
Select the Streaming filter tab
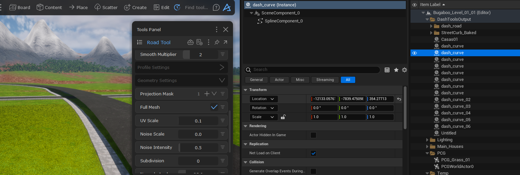pos(325,80)
